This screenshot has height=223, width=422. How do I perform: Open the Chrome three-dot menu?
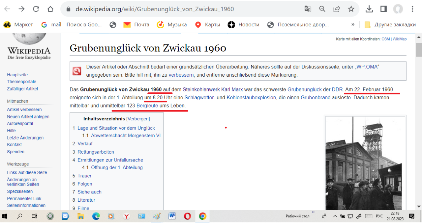coord(413,9)
